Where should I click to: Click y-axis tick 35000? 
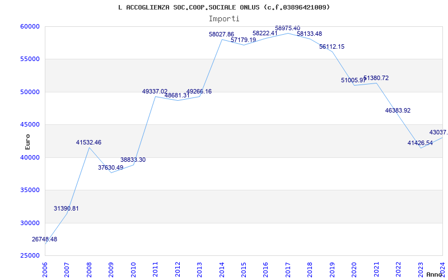(30, 190)
